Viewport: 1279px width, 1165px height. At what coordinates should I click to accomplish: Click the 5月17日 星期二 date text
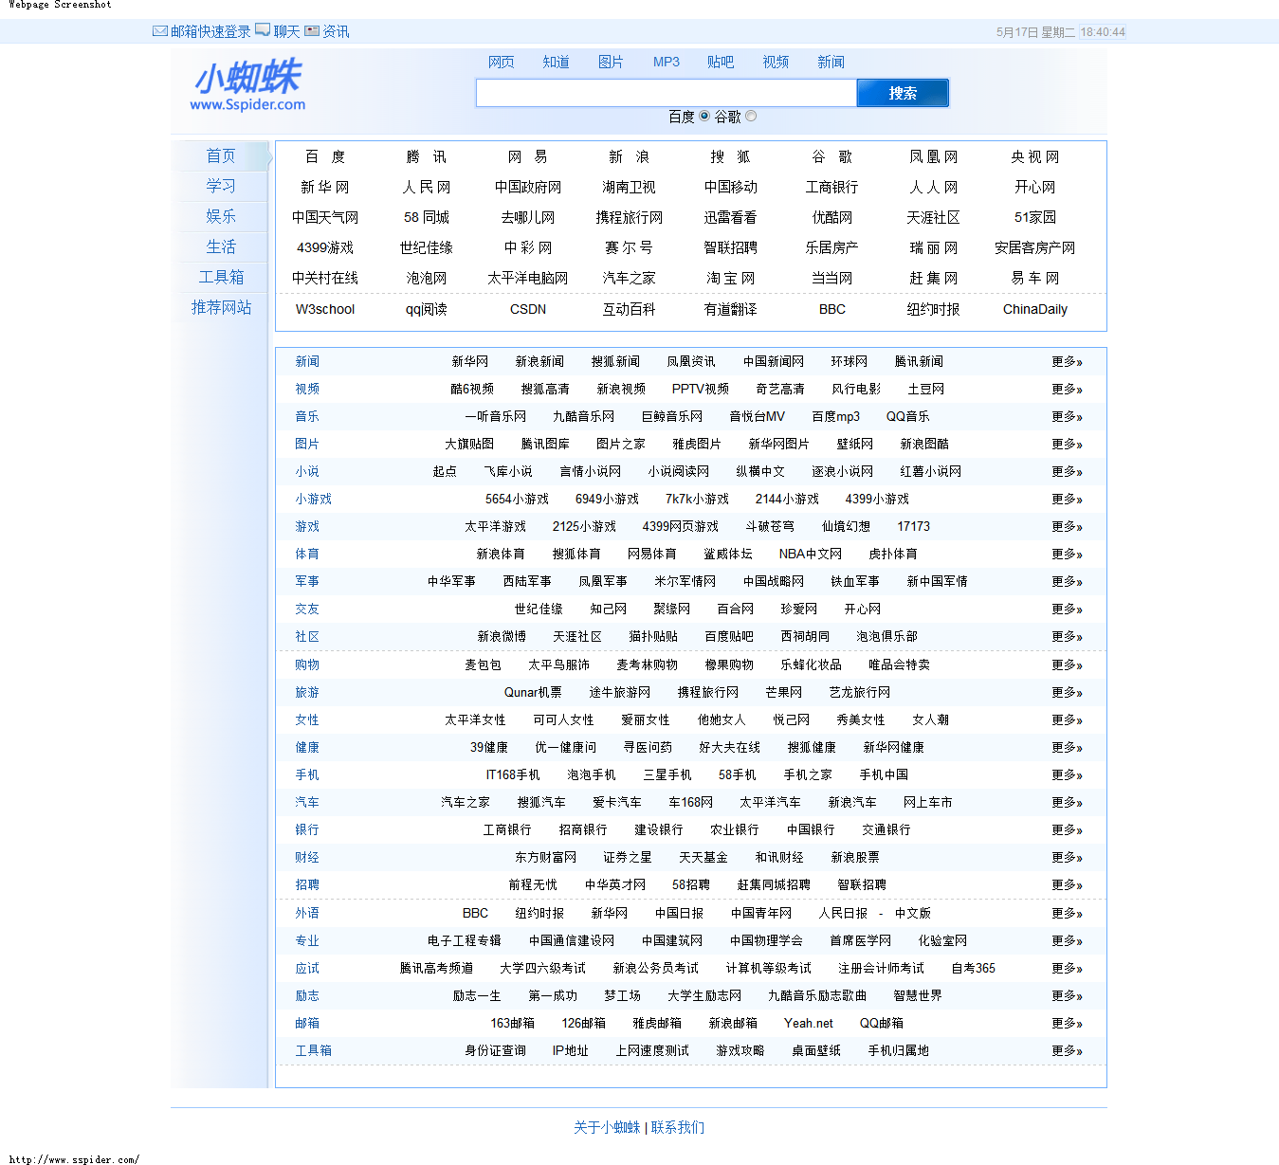(x=1035, y=32)
